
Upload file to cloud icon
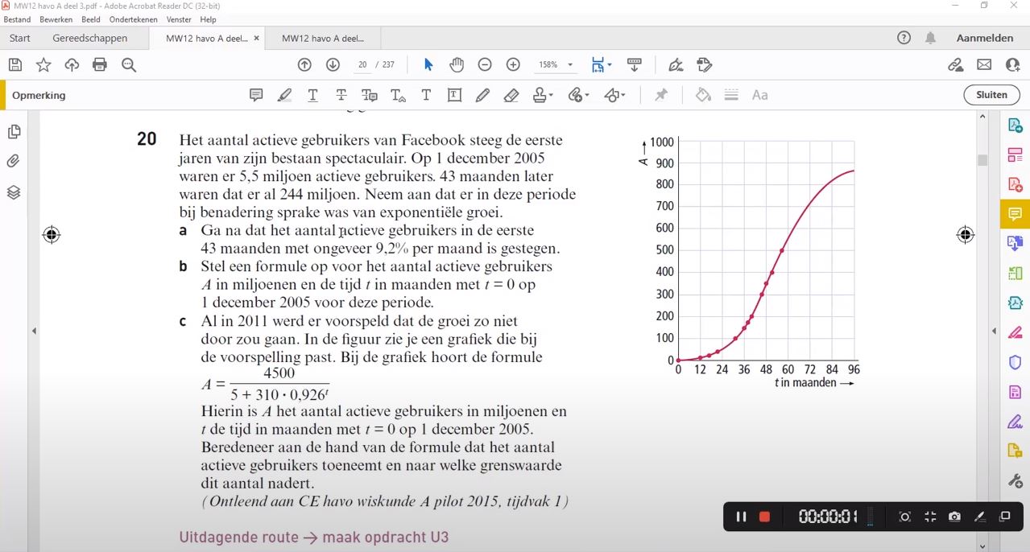pyautogui.click(x=72, y=65)
